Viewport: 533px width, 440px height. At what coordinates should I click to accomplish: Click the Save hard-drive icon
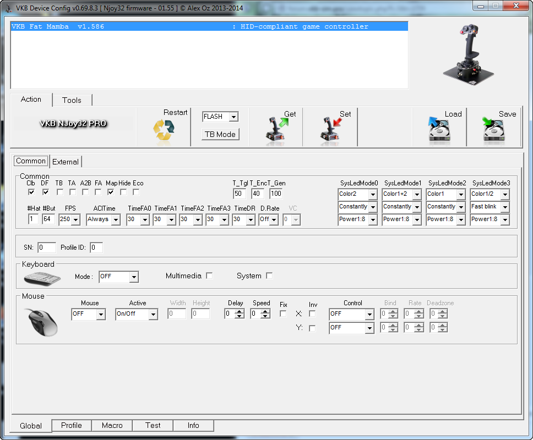click(493, 129)
